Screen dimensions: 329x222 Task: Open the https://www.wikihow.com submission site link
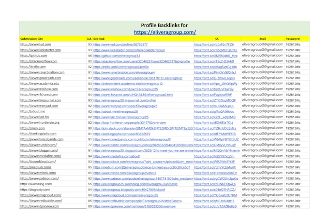pos(39,89)
